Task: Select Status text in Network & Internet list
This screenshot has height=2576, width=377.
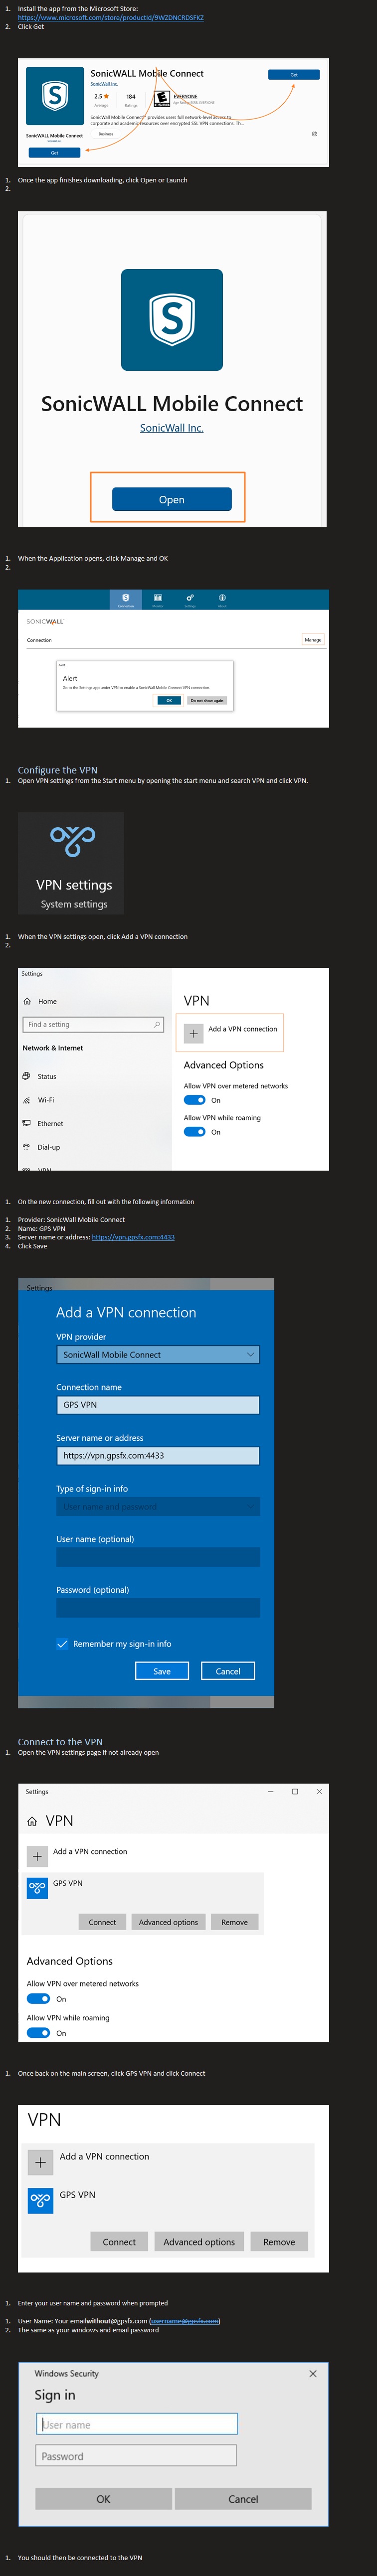Action: 47,1077
